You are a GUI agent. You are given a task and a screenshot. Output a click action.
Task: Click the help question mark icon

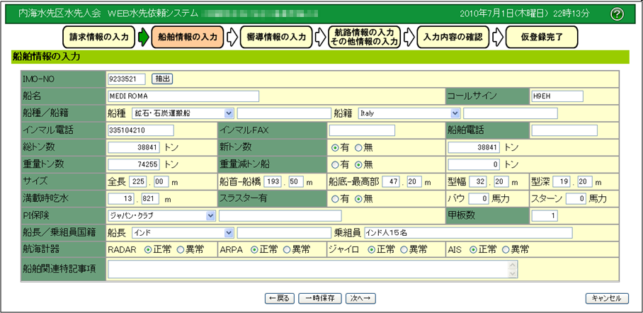click(617, 14)
